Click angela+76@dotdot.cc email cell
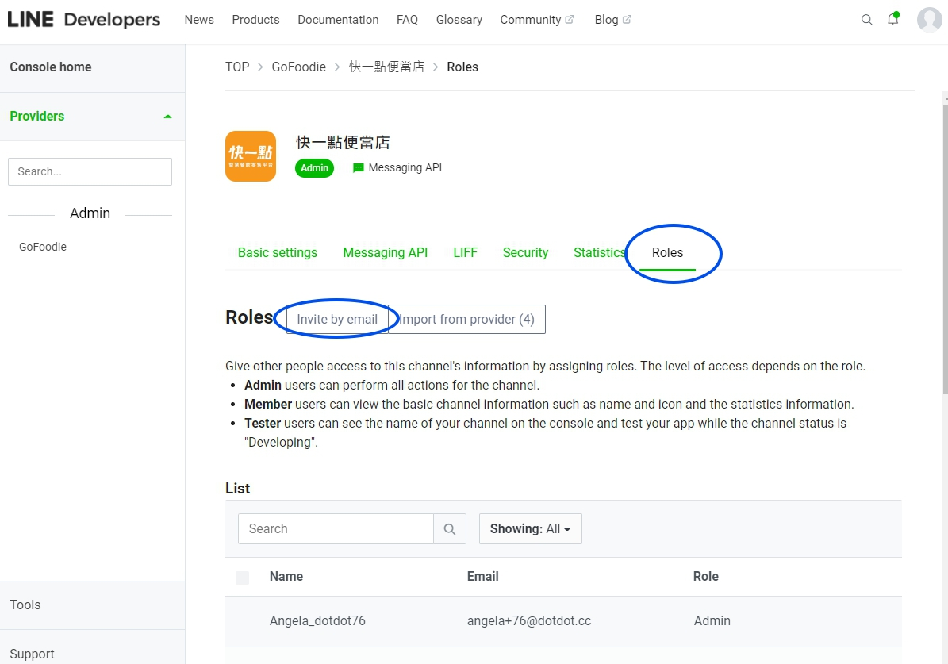This screenshot has width=948, height=664. [x=529, y=620]
